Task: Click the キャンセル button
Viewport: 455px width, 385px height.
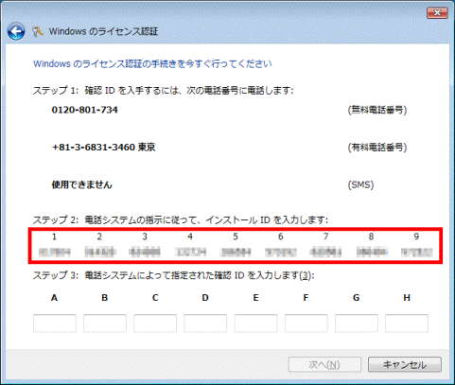Action: [x=405, y=365]
